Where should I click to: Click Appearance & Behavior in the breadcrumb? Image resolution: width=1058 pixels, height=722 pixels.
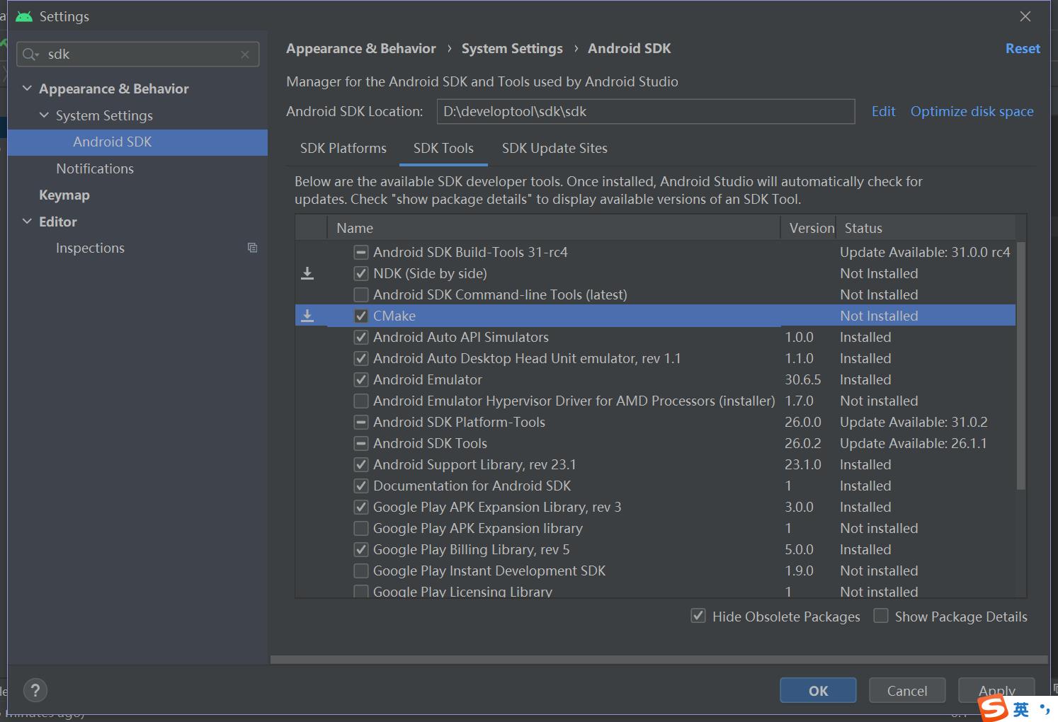pos(361,48)
